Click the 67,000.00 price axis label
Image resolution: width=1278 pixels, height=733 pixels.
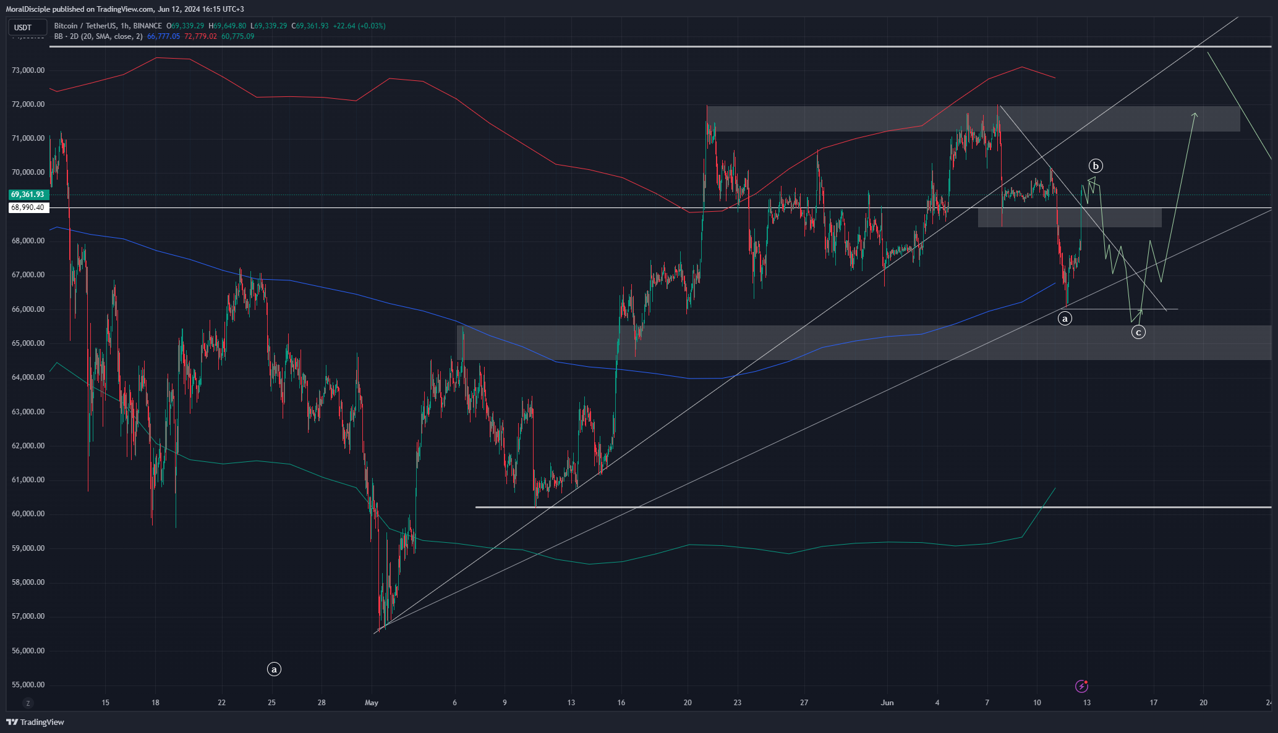28,275
